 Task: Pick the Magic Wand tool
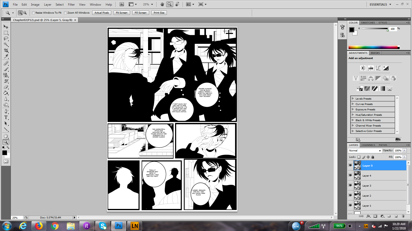pos(6,44)
